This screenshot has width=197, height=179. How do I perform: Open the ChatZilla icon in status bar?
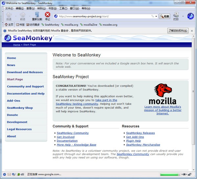pos(22,174)
